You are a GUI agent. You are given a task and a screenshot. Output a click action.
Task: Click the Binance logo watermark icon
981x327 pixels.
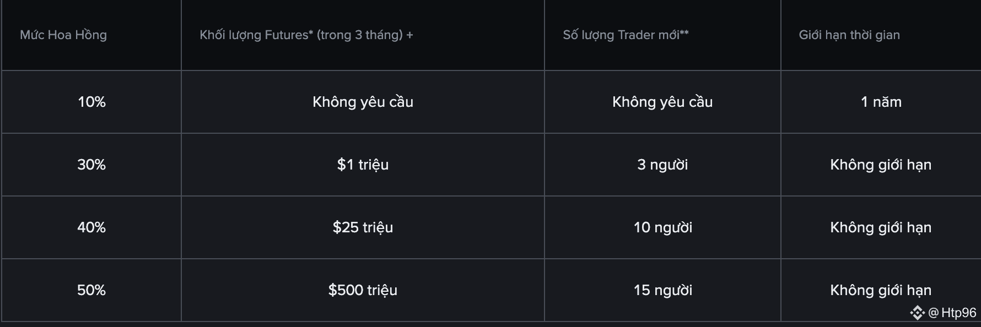click(917, 313)
